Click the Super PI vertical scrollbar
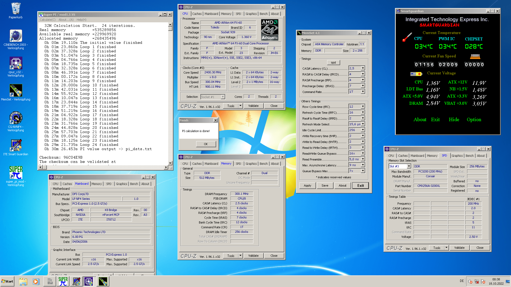Screen dimensions: 511x287 [x=170, y=93]
